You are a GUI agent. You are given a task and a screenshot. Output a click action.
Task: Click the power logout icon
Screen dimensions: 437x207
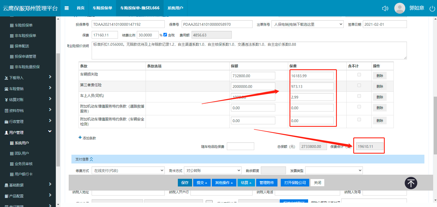pos(432,8)
